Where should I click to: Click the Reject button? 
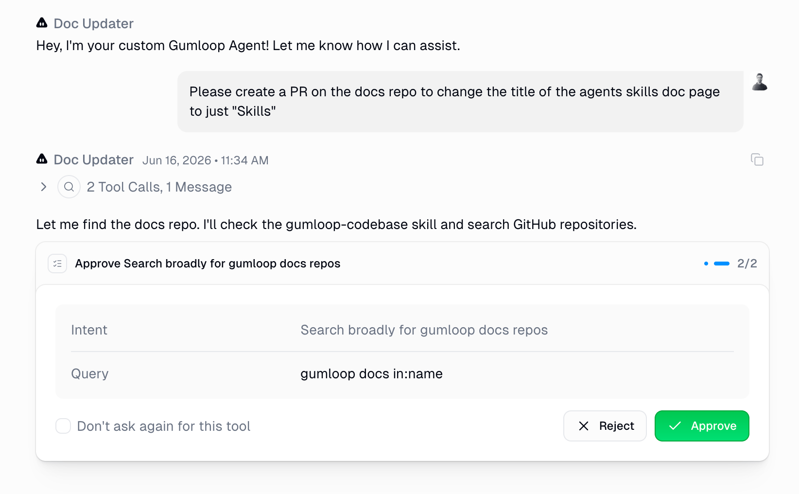coord(605,426)
